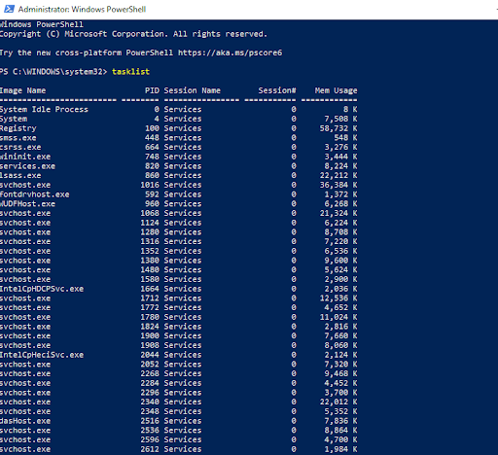Click the '22,212 K' memory value of lsass.exe
The image size is (498, 455).
(338, 175)
